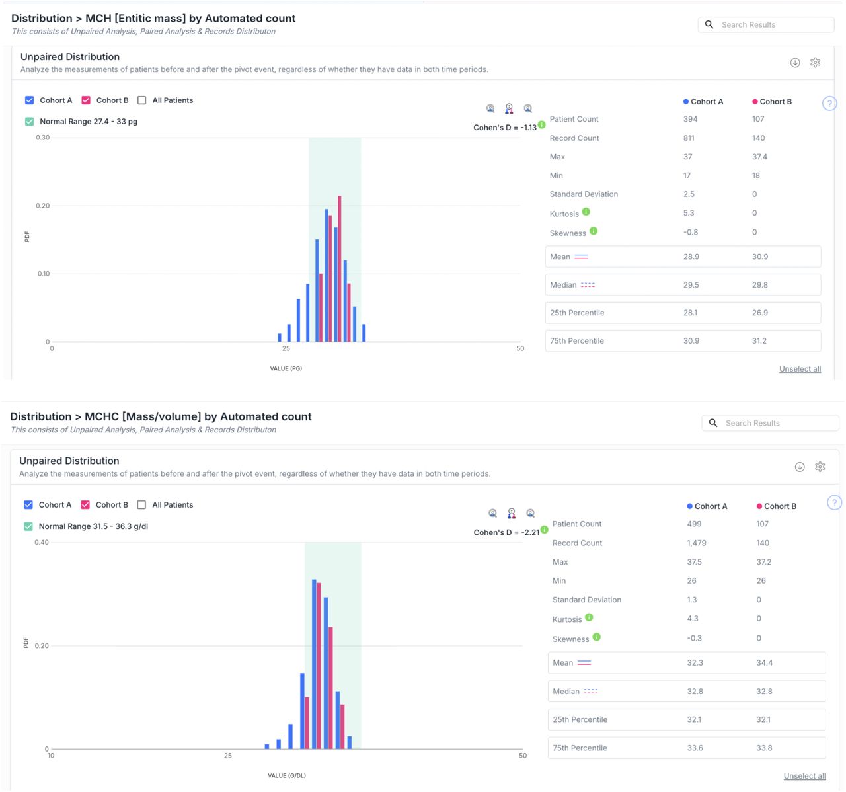Click the MCHC Max value 37.5 for Cohort A
846x792 pixels.
click(x=694, y=562)
